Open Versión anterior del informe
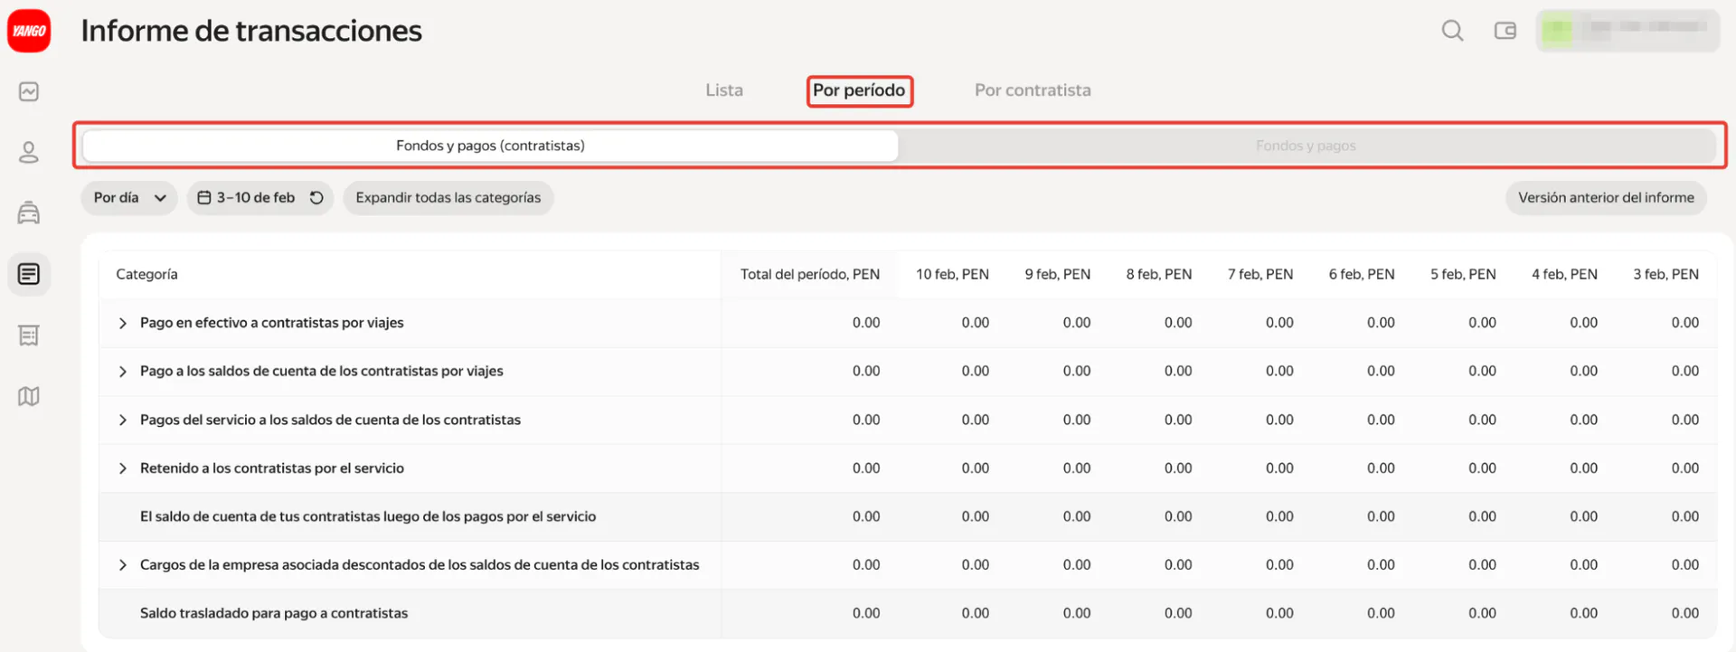Image resolution: width=1736 pixels, height=652 pixels. pos(1606,198)
